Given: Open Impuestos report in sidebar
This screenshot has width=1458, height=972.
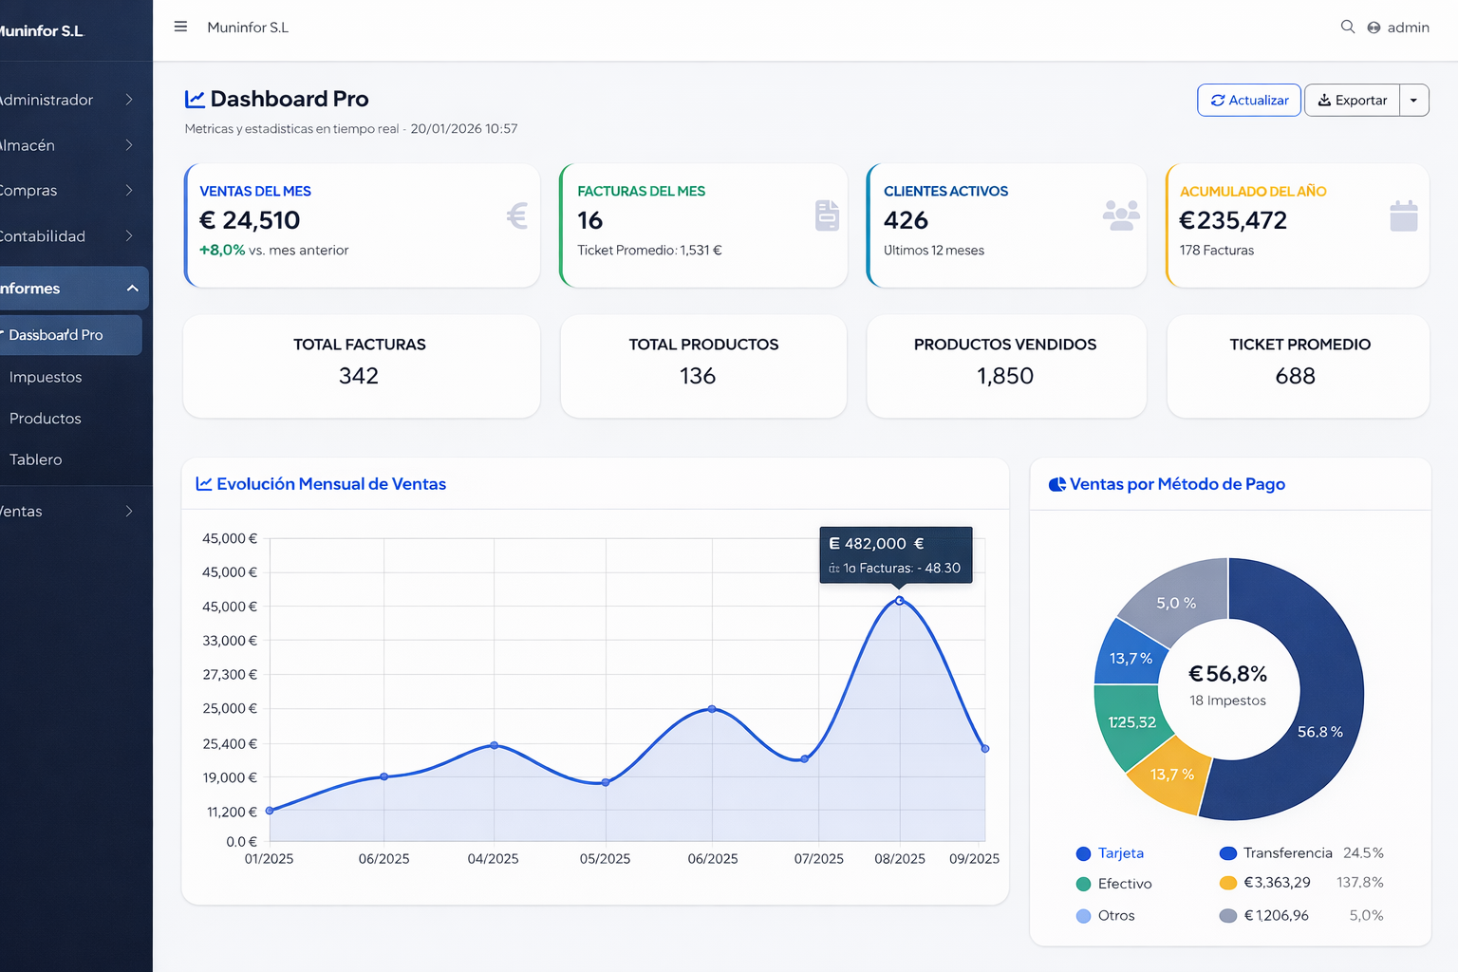Looking at the screenshot, I should [46, 377].
